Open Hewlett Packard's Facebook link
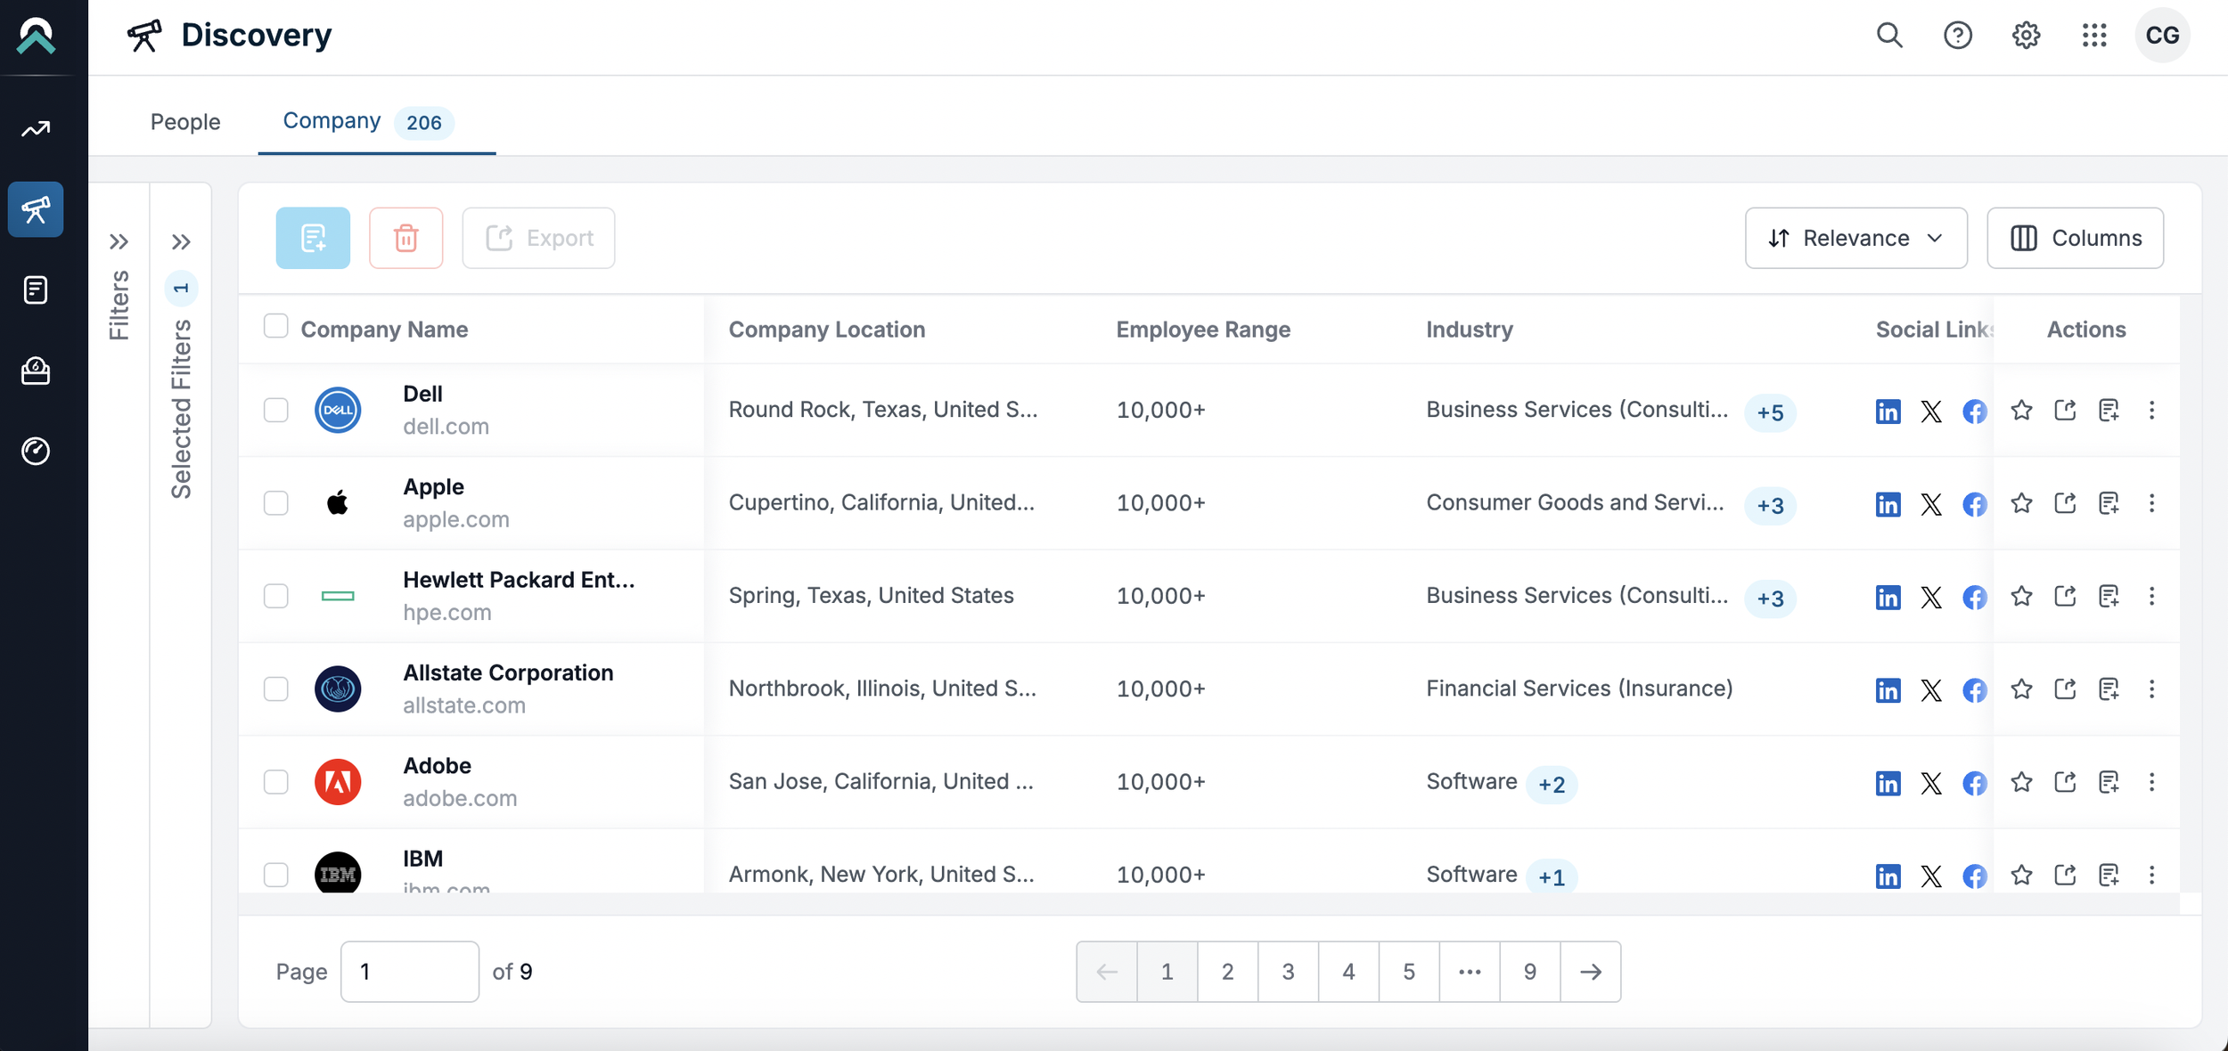 click(1975, 597)
